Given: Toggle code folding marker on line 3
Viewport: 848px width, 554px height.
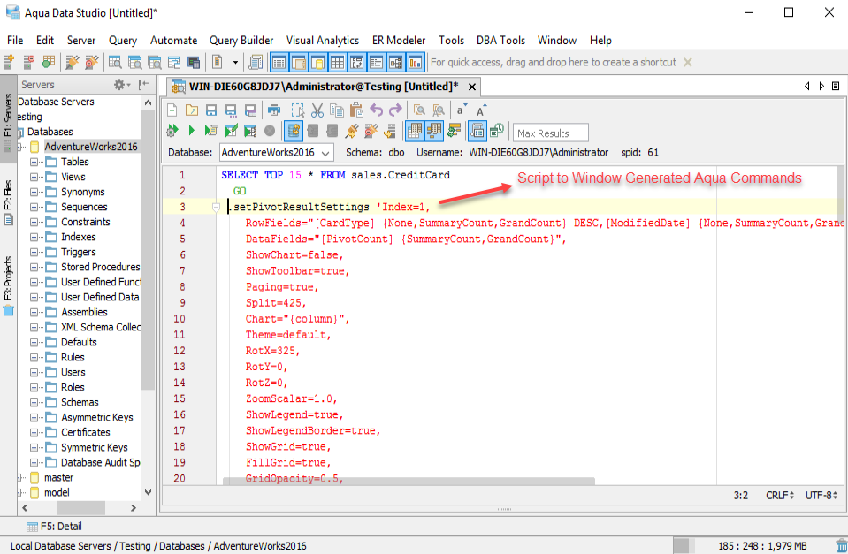Looking at the screenshot, I should coord(216,207).
